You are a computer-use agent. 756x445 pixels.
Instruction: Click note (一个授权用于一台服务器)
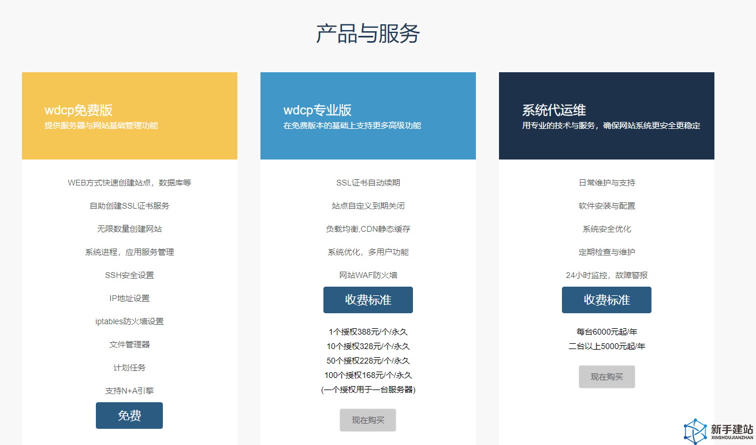368,390
